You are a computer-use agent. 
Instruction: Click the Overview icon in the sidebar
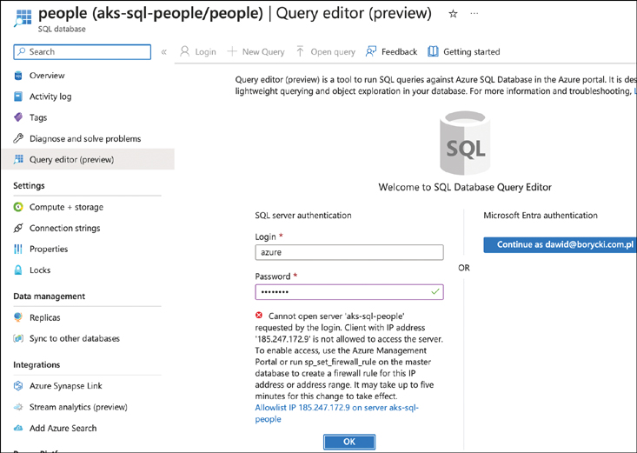click(18, 76)
